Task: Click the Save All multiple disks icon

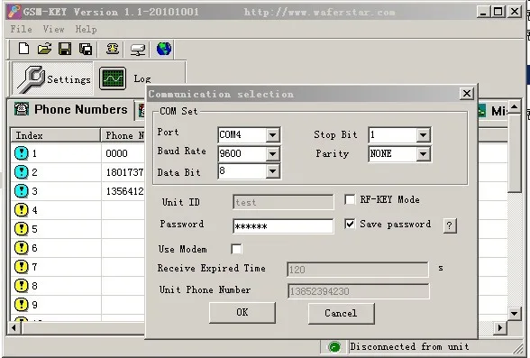Action: pos(86,49)
